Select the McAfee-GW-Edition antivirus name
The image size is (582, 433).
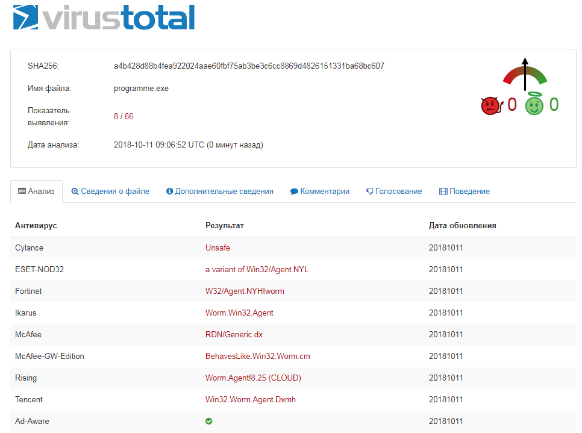click(x=49, y=356)
